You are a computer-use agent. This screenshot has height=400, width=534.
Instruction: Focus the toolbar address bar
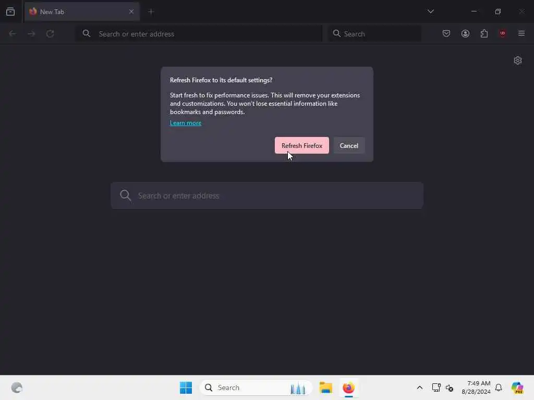199,34
